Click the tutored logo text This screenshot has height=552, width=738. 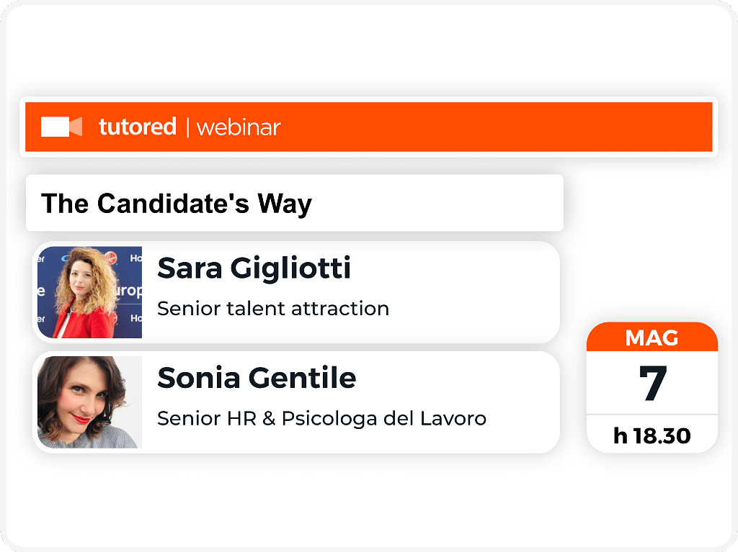138,127
